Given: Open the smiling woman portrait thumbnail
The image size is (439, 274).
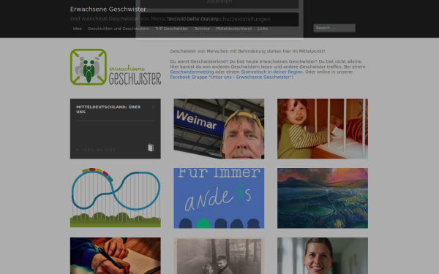Looking at the screenshot, I should [323, 256].
